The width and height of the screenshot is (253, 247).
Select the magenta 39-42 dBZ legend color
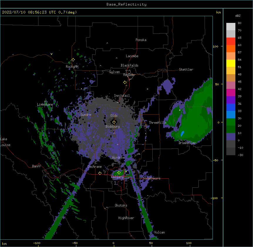pos(231,93)
